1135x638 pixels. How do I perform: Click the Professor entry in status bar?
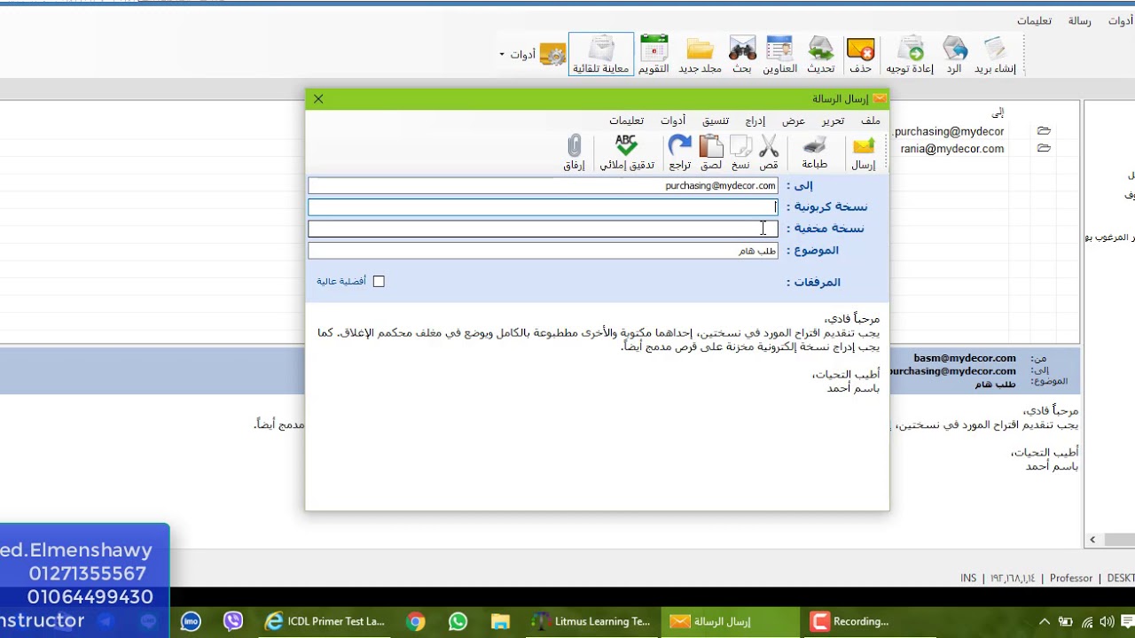point(1071,578)
